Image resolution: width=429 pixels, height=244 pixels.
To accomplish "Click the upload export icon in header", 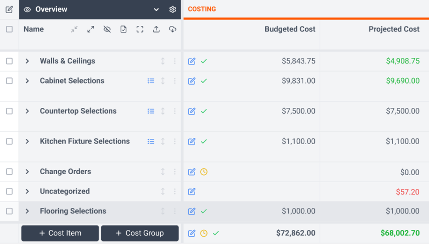I will (156, 30).
